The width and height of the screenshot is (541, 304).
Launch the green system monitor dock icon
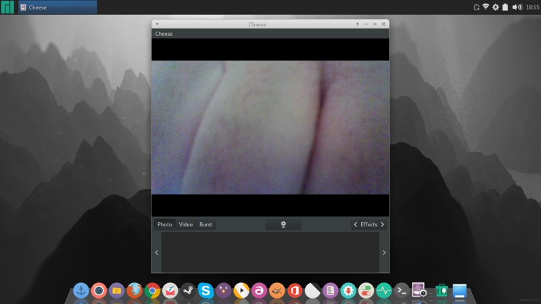click(x=383, y=290)
